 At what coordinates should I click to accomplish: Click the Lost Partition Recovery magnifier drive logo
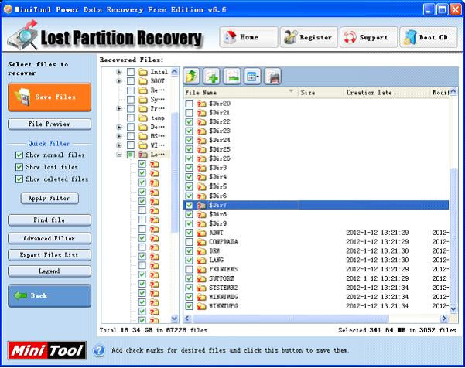[23, 35]
